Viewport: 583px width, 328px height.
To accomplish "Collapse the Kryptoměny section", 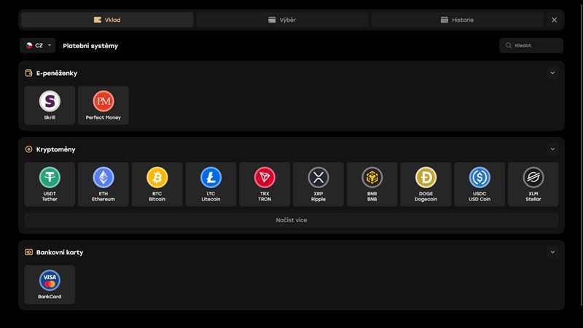I will click(552, 149).
